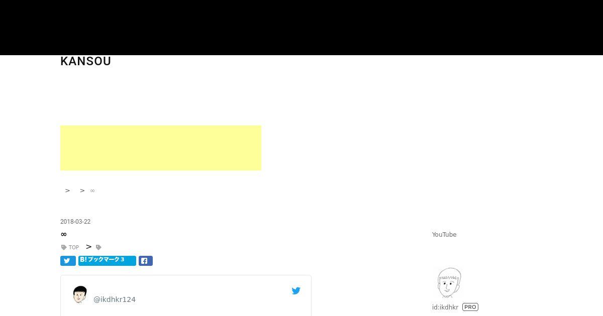This screenshot has width=603, height=316.
Task: Click the PRO badge next to id:ikdhkr
Action: [x=470, y=307]
